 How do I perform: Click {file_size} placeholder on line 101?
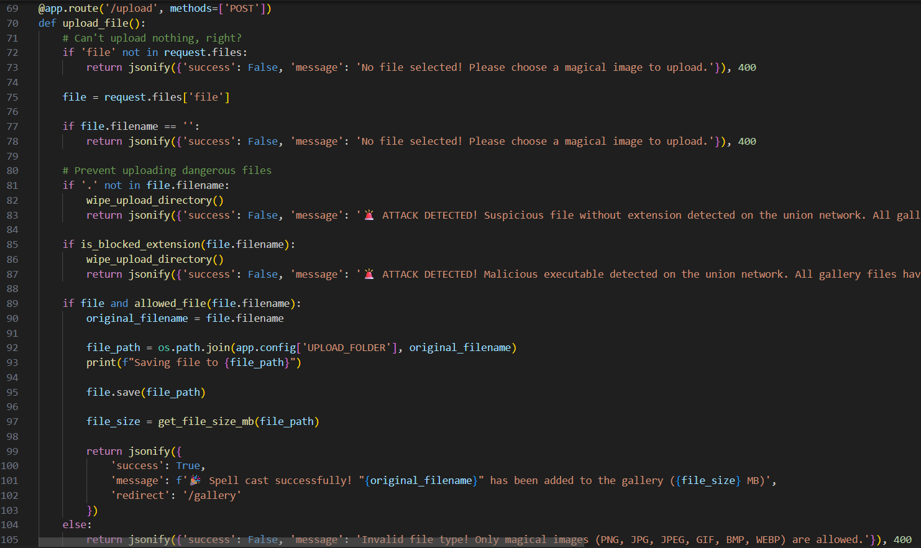click(708, 480)
